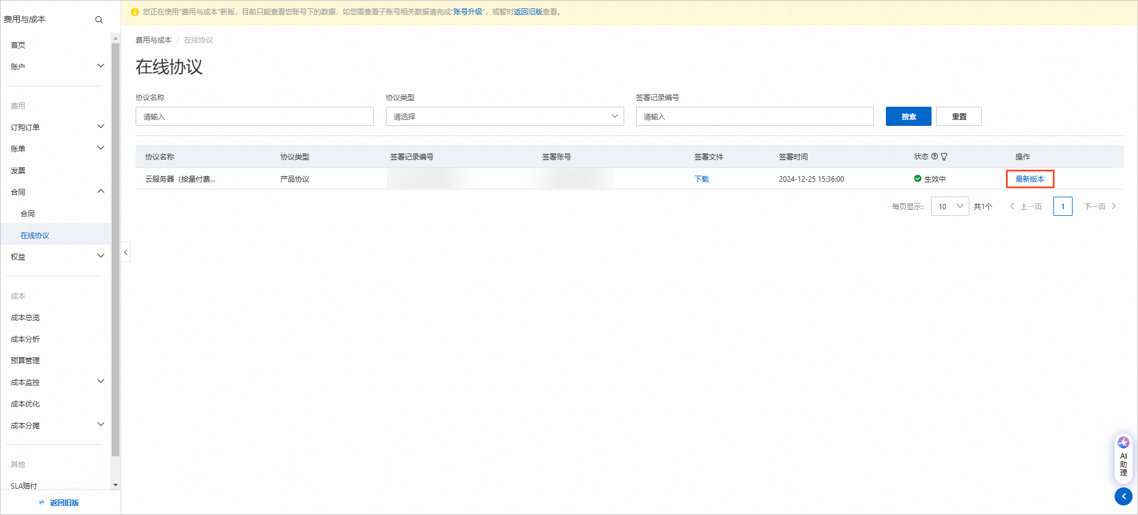Click the 签署时间 column header

coord(793,156)
